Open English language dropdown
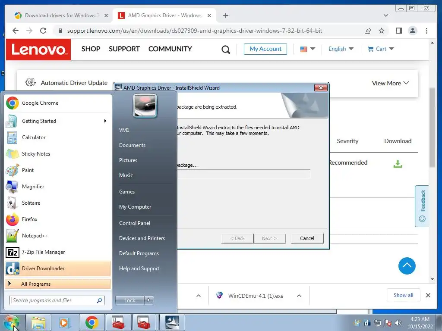Image resolution: width=442 pixels, height=331 pixels. [x=341, y=49]
